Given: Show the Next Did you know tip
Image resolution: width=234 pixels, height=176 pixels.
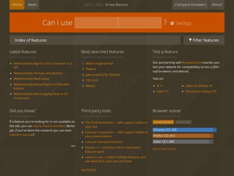Looking at the screenshot, I should 73,146.
